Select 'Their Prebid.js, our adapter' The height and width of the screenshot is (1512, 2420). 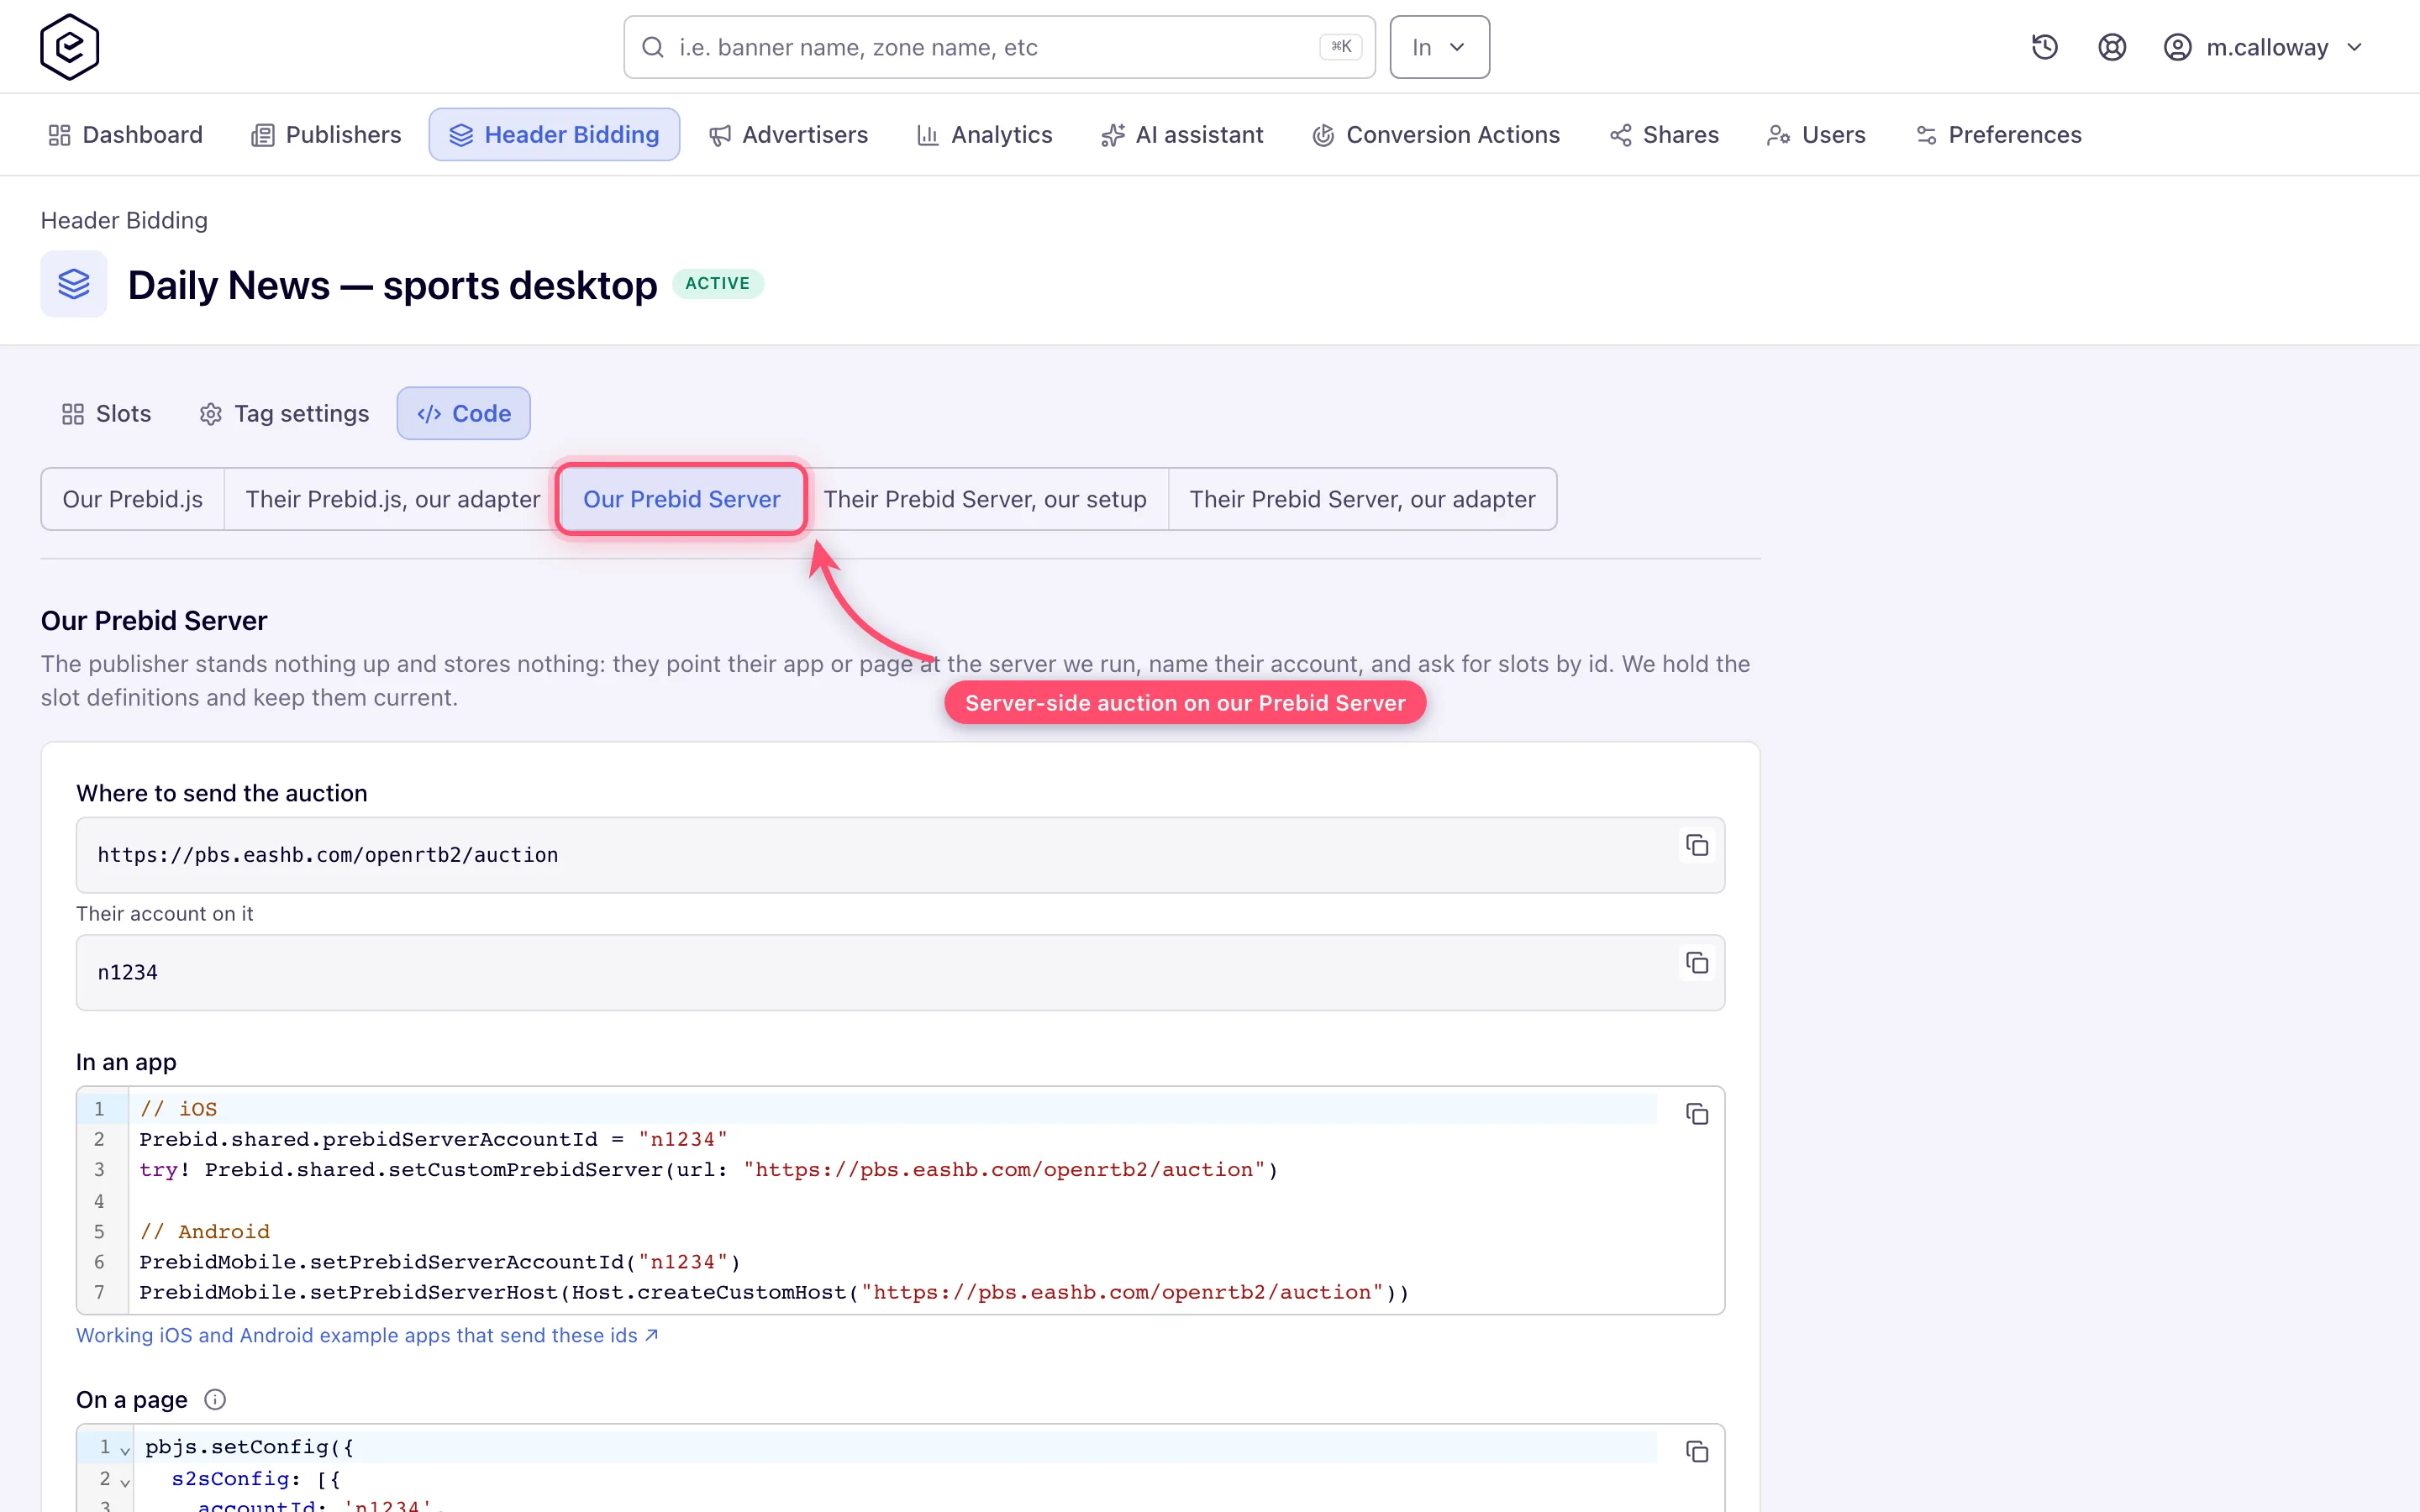[392, 499]
